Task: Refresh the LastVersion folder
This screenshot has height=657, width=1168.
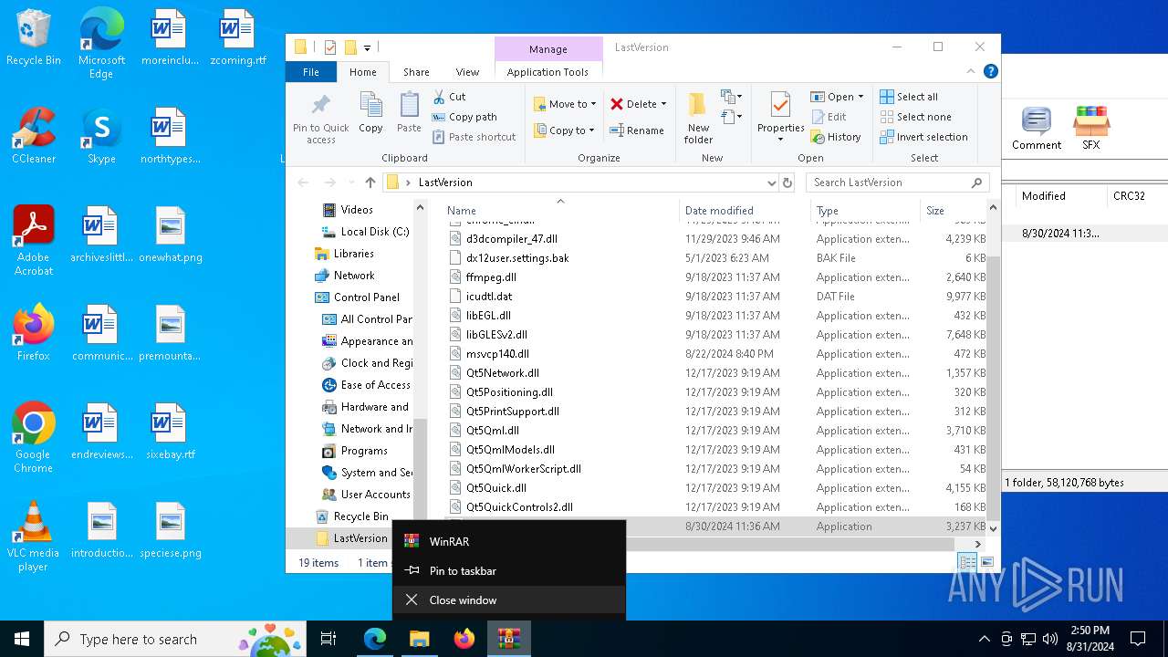Action: (789, 182)
